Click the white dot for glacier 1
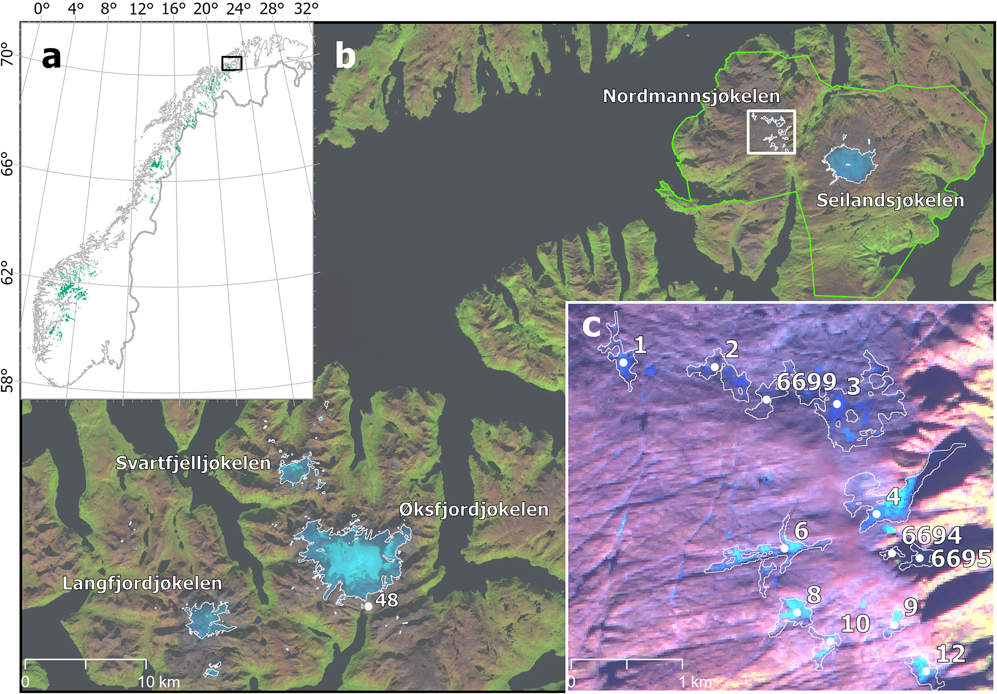This screenshot has height=694, width=997. coord(623,362)
